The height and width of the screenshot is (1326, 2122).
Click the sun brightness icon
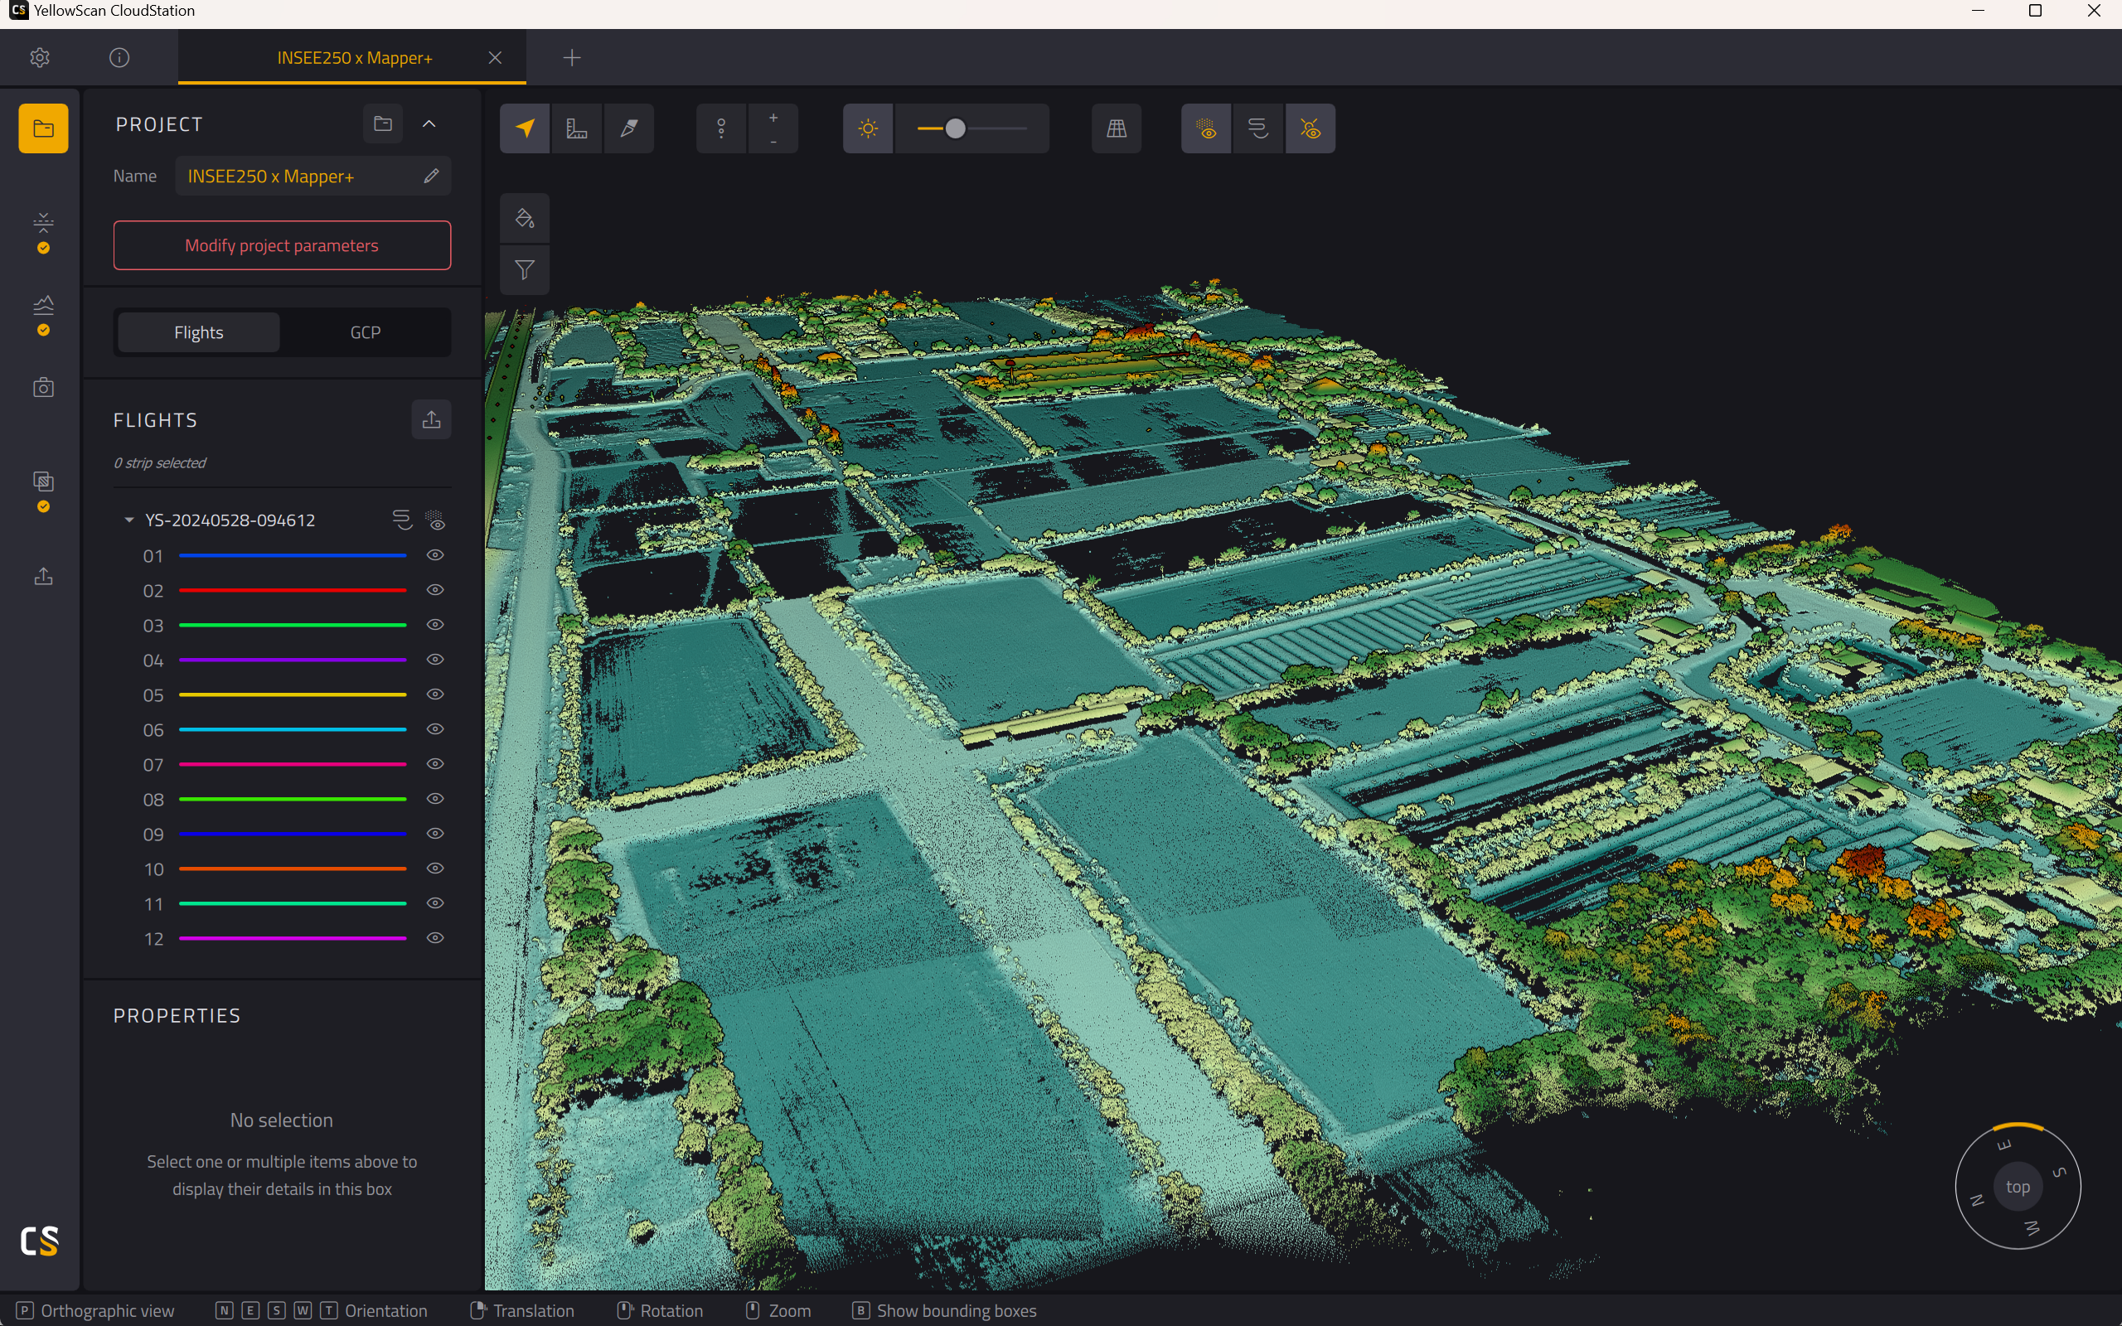coord(868,129)
